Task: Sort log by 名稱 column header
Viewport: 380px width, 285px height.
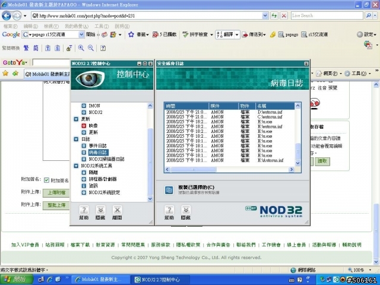Action: tap(275, 106)
